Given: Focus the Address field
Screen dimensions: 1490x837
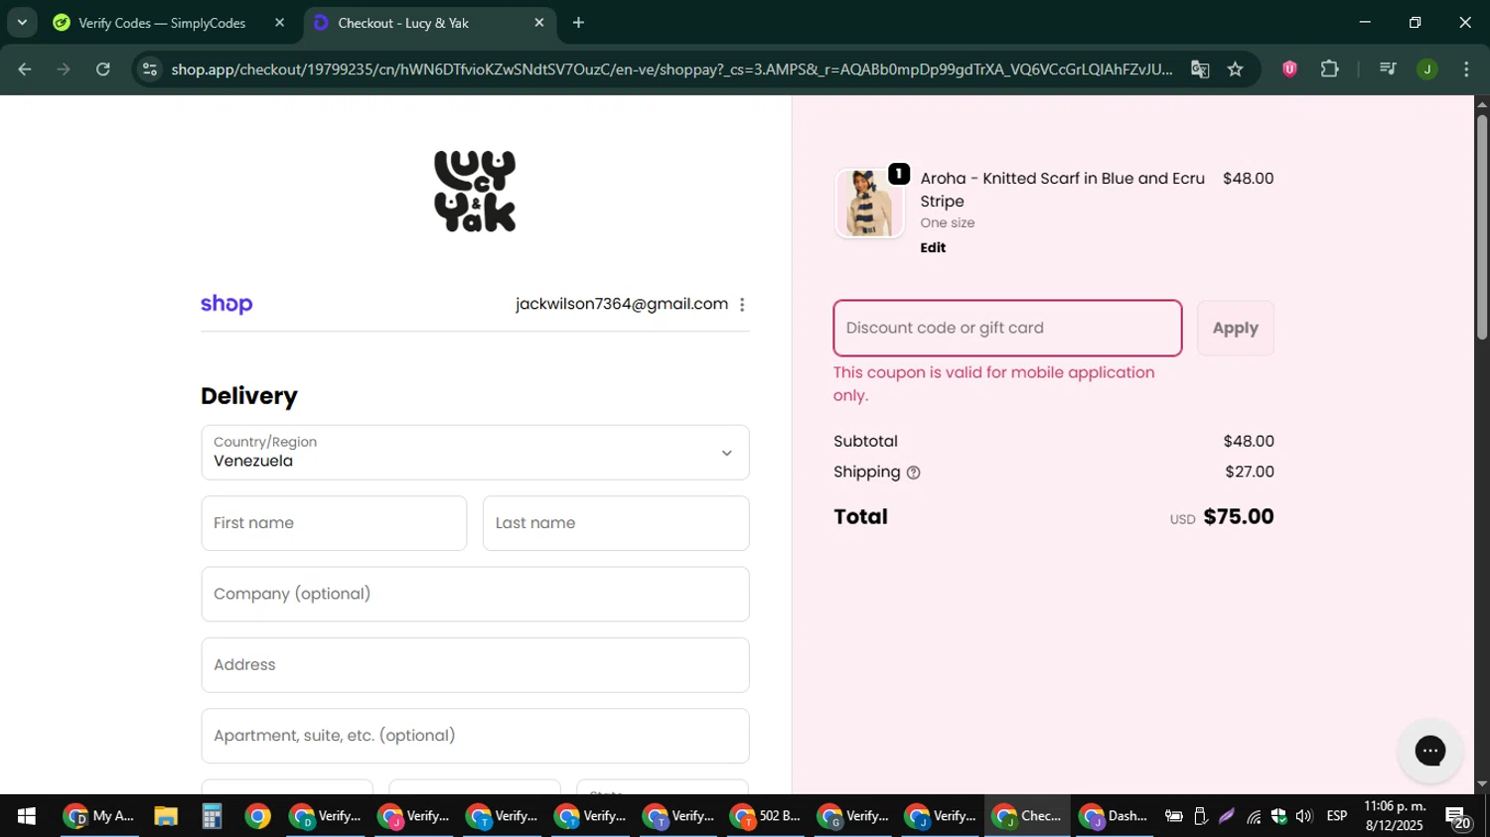Looking at the screenshot, I should [x=475, y=665].
